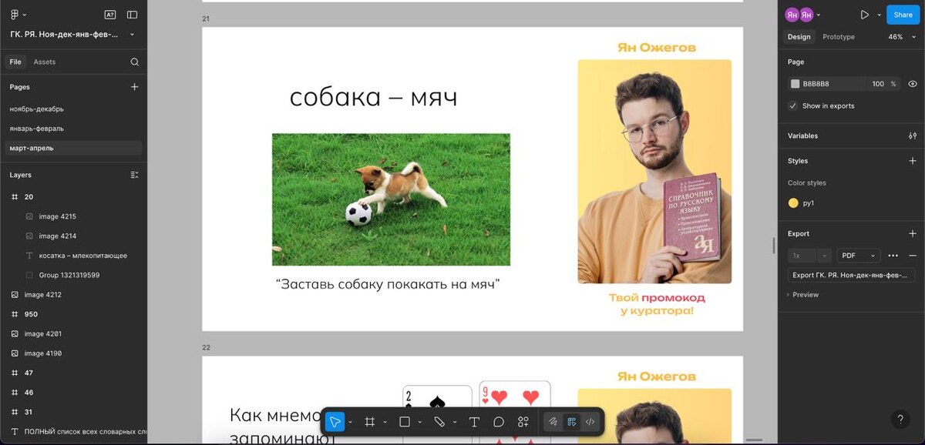Click the frame icon of layer 20

click(x=14, y=197)
